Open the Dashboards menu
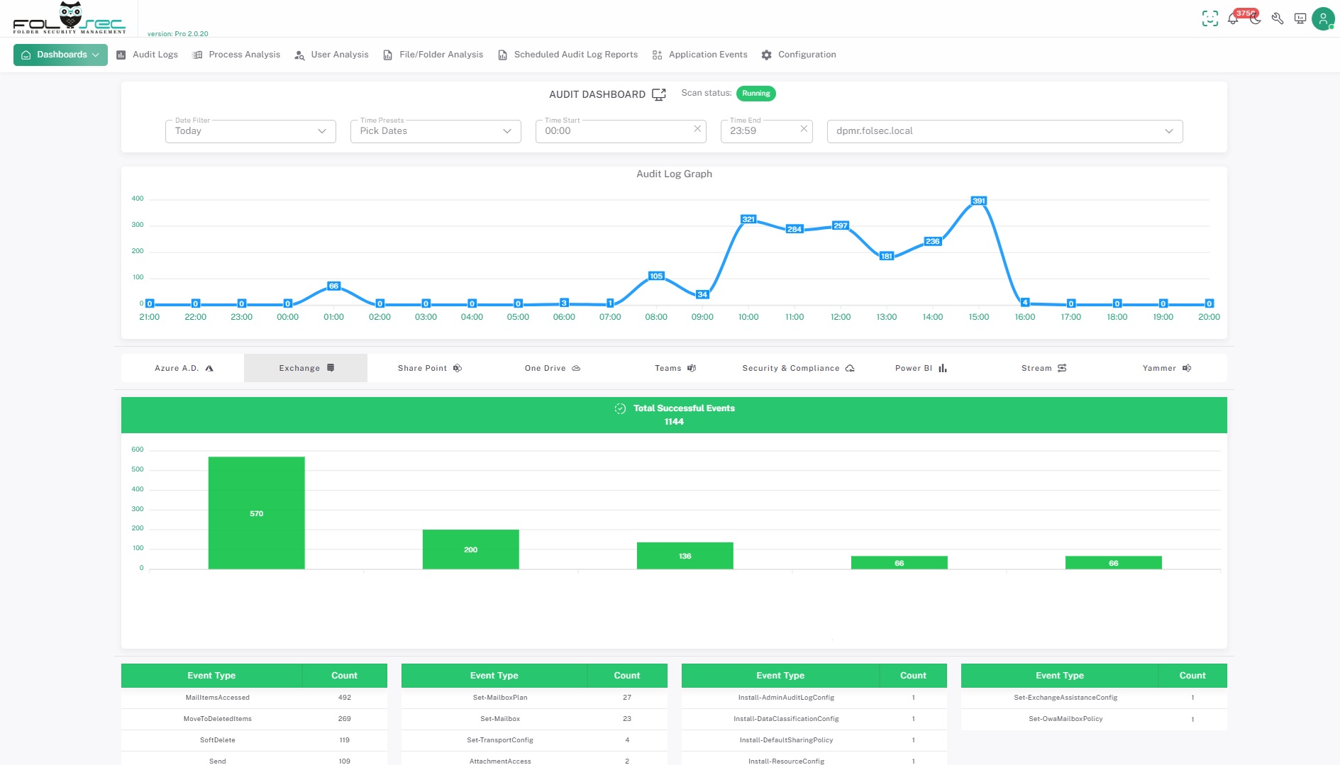The image size is (1340, 765). point(60,55)
